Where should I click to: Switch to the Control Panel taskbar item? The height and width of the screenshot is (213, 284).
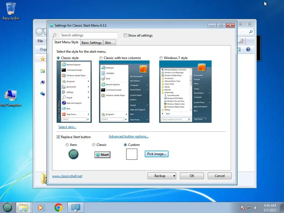(x=76, y=207)
